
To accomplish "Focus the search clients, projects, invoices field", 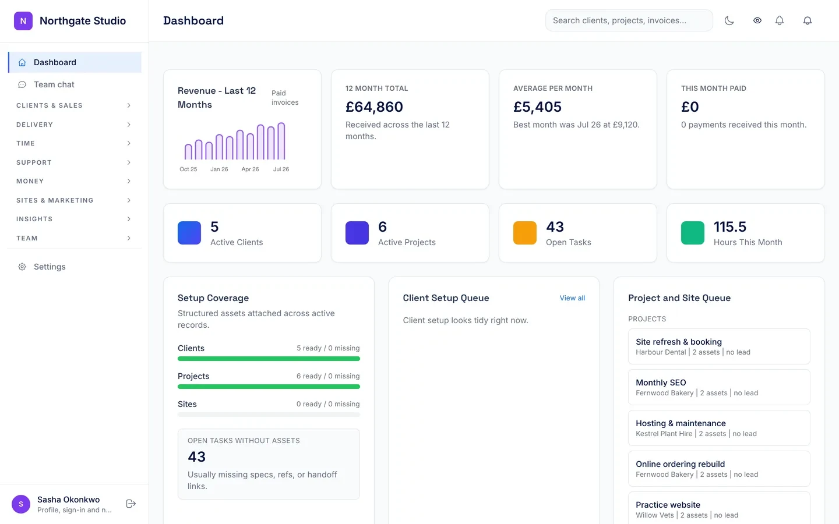I will (x=629, y=20).
